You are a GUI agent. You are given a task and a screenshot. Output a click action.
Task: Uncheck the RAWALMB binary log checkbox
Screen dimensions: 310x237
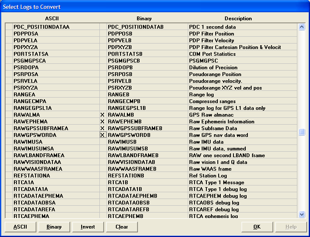(102, 115)
